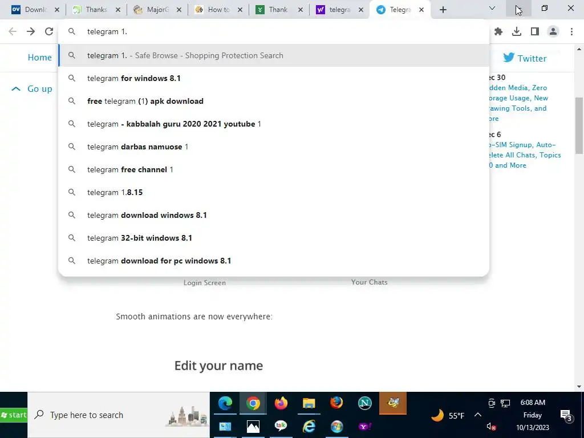Screen dimensions: 584x438
Task: Open File Explorer from taskbar
Action: 309,403
